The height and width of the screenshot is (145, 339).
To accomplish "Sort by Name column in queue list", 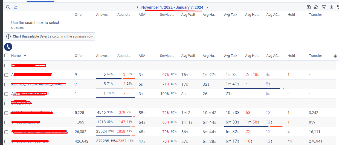I will tap(16, 55).
